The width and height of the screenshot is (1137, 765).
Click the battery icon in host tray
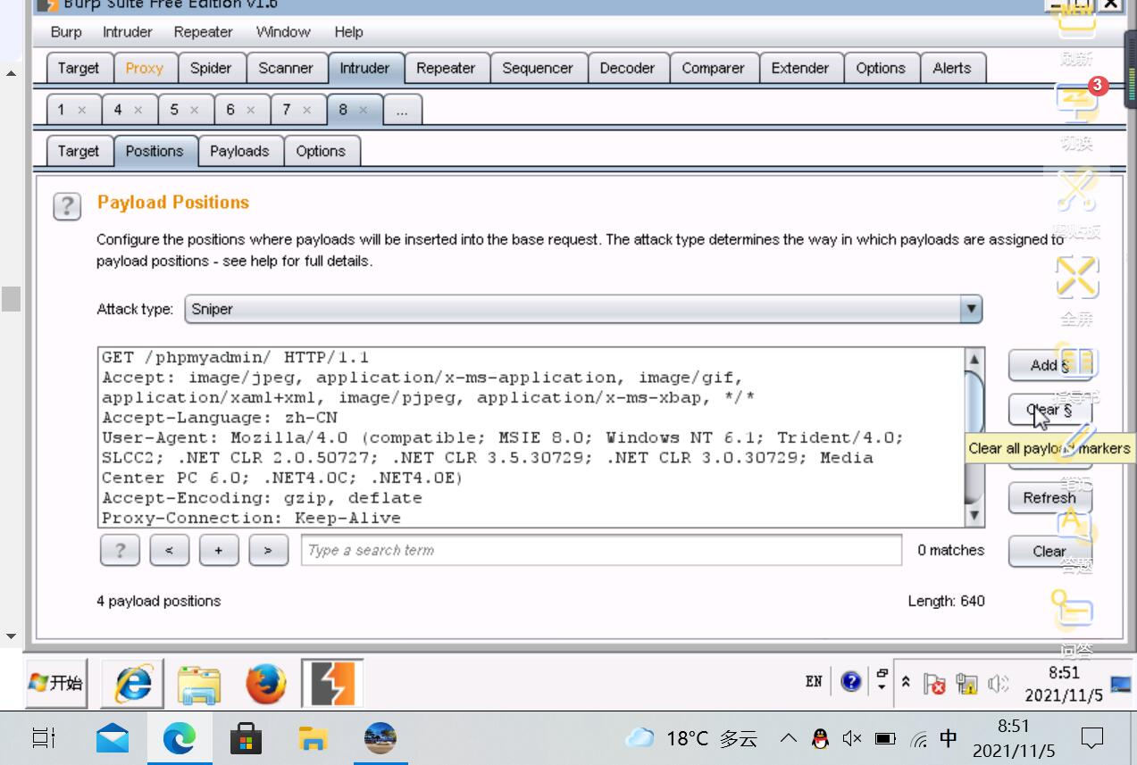pyautogui.click(x=885, y=738)
